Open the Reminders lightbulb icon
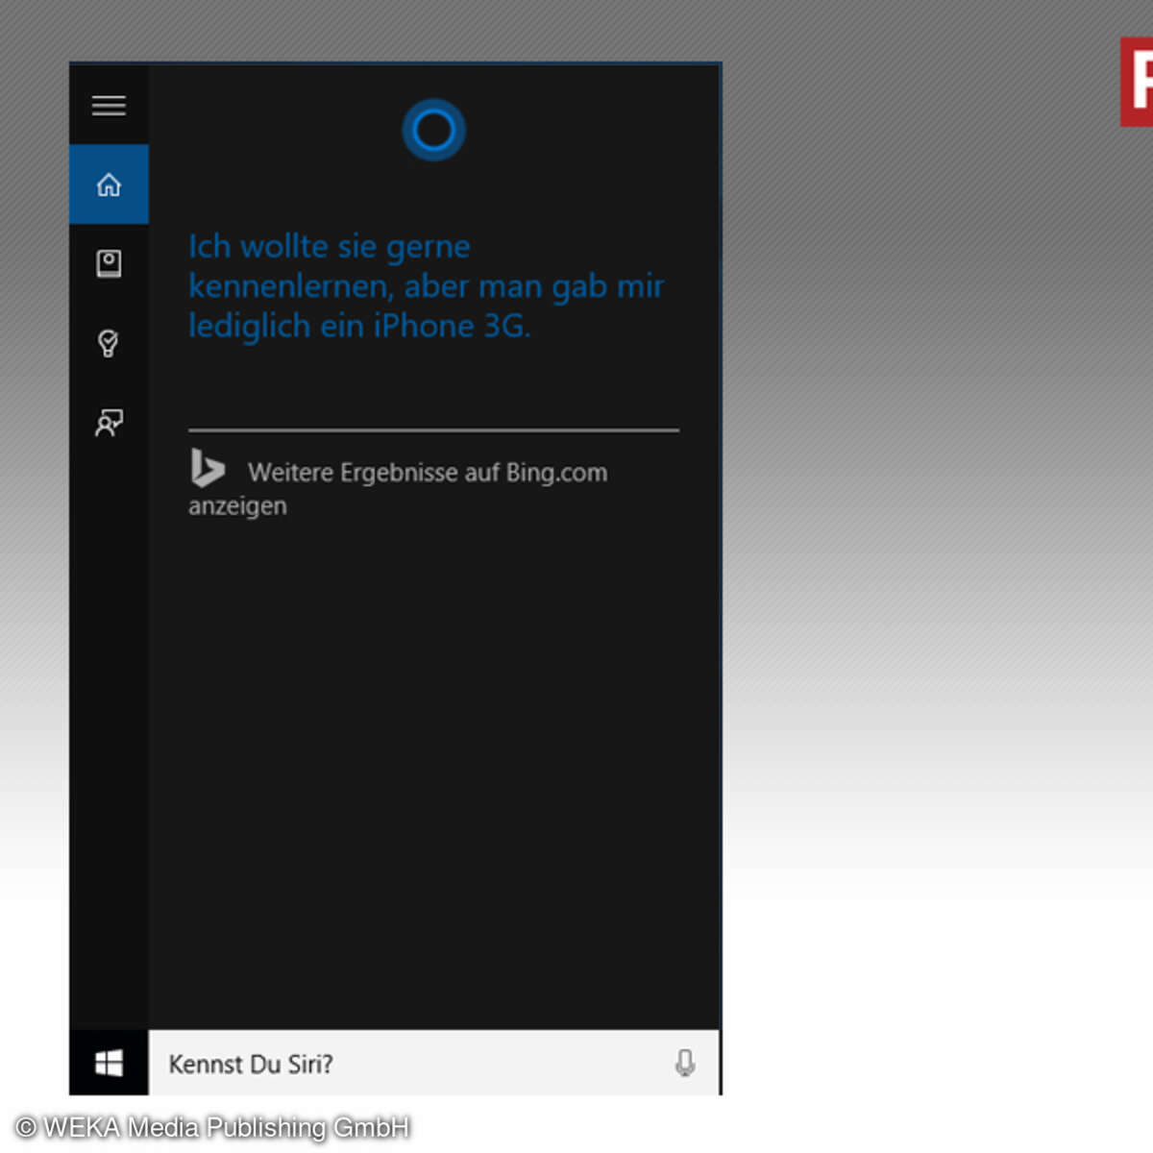This screenshot has width=1153, height=1153. pos(109,343)
